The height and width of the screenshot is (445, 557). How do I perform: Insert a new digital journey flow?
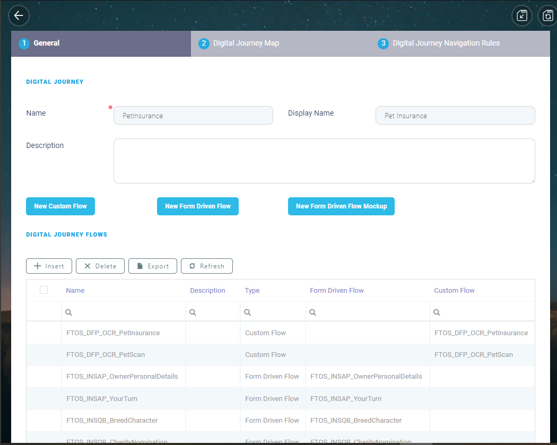coord(49,266)
